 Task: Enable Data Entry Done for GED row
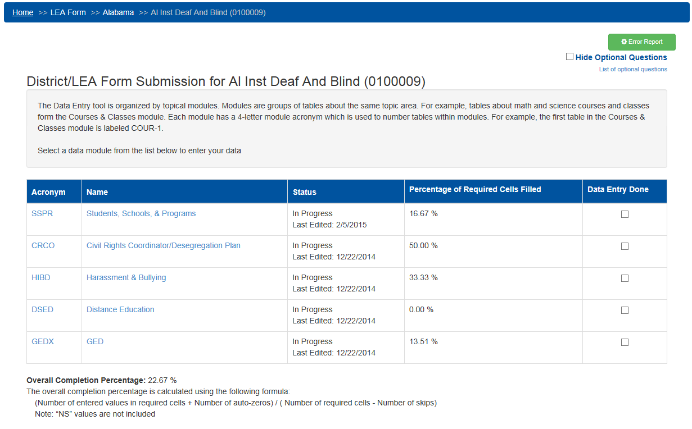625,343
